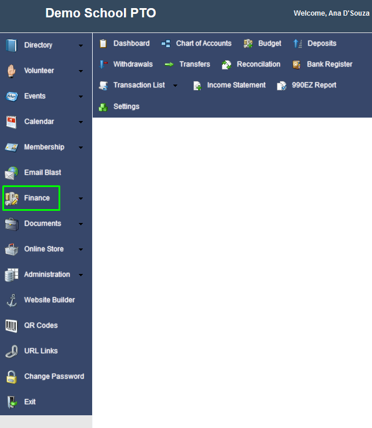This screenshot has width=372, height=428.
Task: Open the Withdrawals section
Action: click(133, 64)
